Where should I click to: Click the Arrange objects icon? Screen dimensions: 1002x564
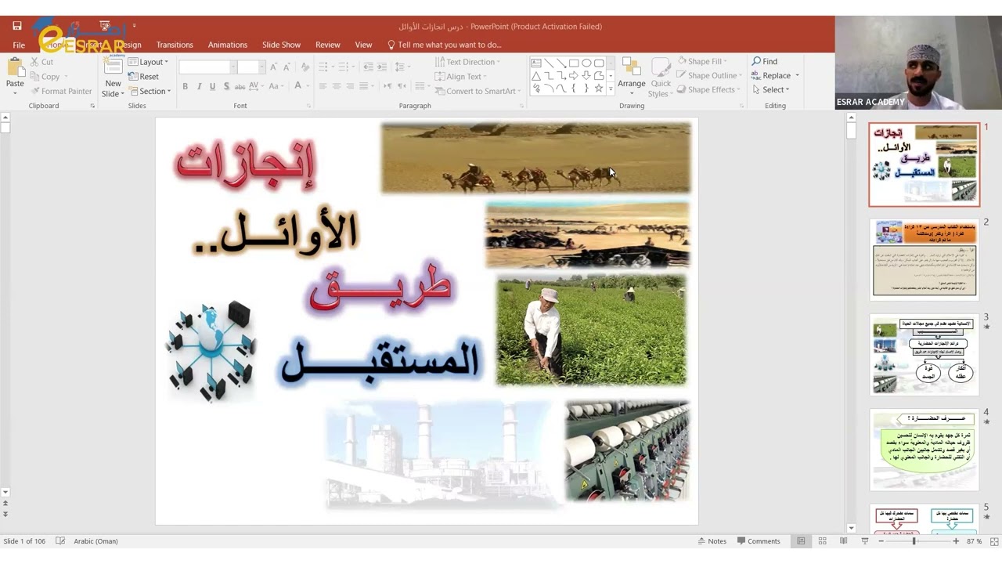coord(632,67)
